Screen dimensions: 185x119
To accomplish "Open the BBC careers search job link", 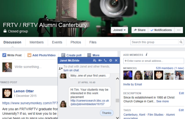I will click(90, 102).
